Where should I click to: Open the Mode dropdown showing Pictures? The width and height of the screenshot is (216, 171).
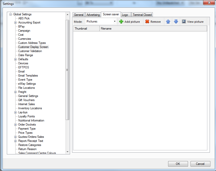115,22
